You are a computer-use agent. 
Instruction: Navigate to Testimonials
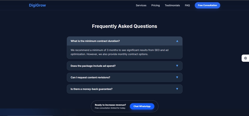pyautogui.click(x=172, y=5)
